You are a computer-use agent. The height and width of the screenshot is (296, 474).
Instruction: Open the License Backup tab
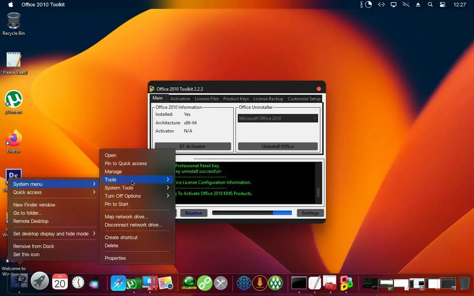coord(268,99)
